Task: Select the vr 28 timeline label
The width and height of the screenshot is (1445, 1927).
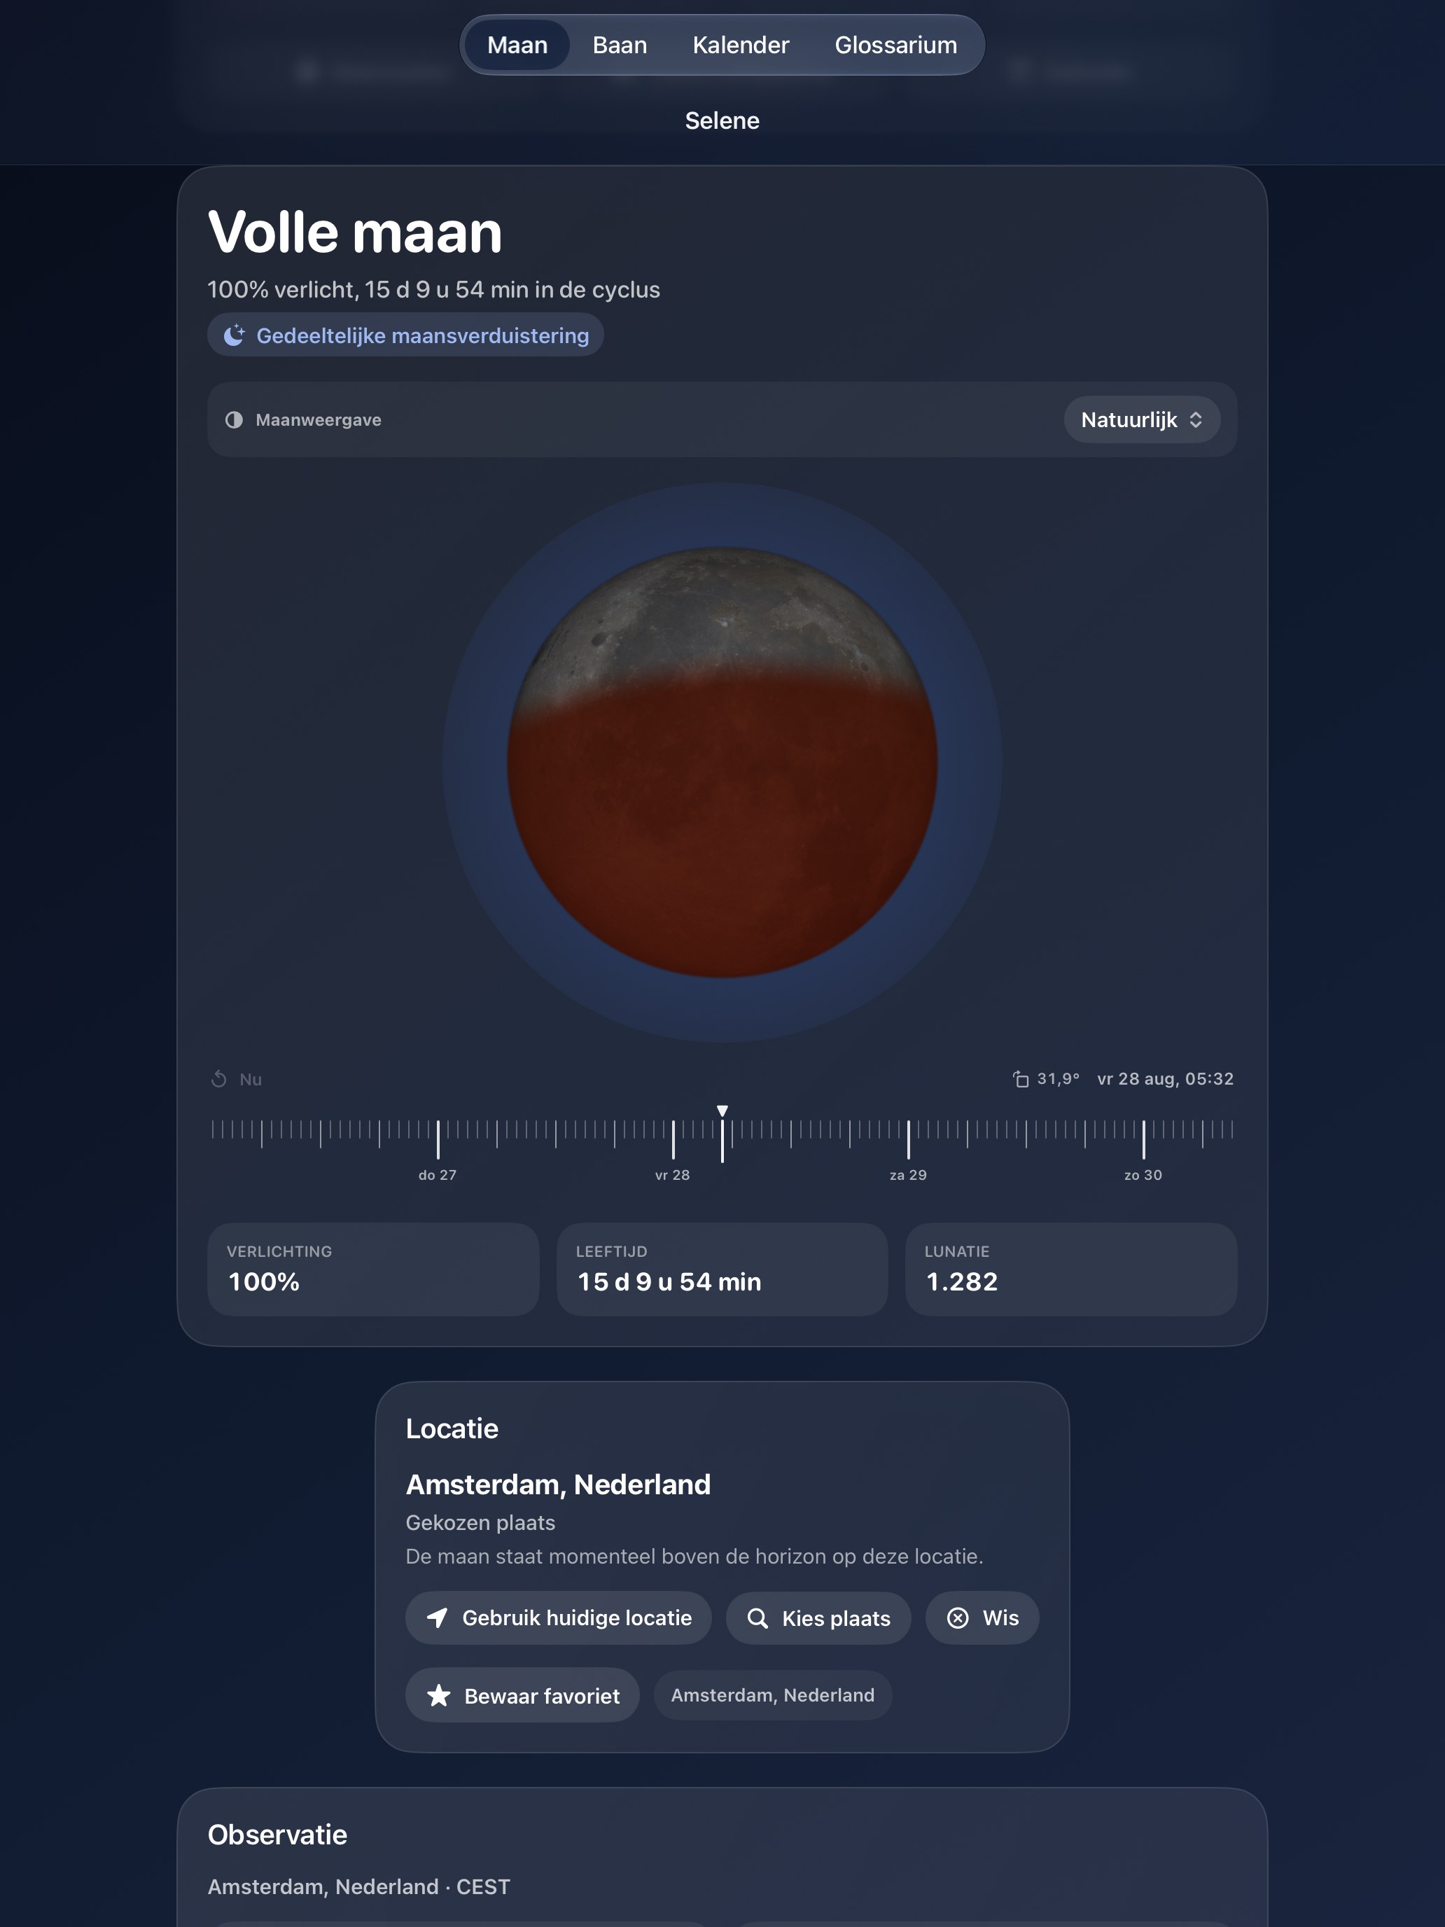Action: pos(672,1175)
